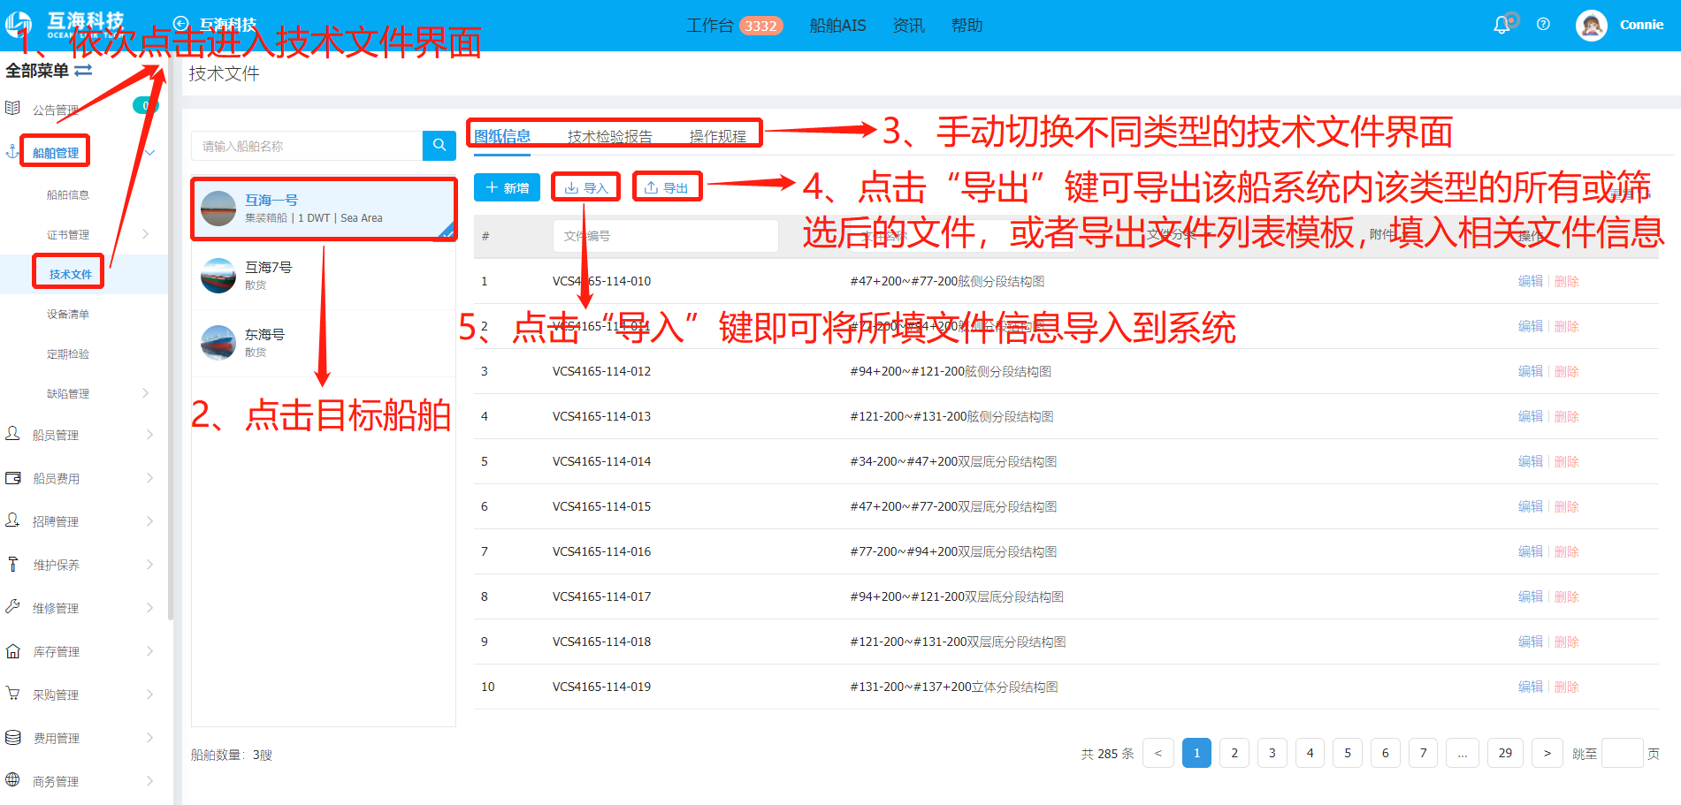1681x805 pixels.
Task: Select ship thumbnail for 东海号
Action: (x=218, y=343)
